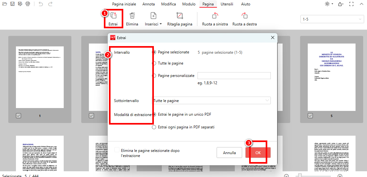Select the Pagine selezionate radio option
The image size is (367, 177).
154,52
